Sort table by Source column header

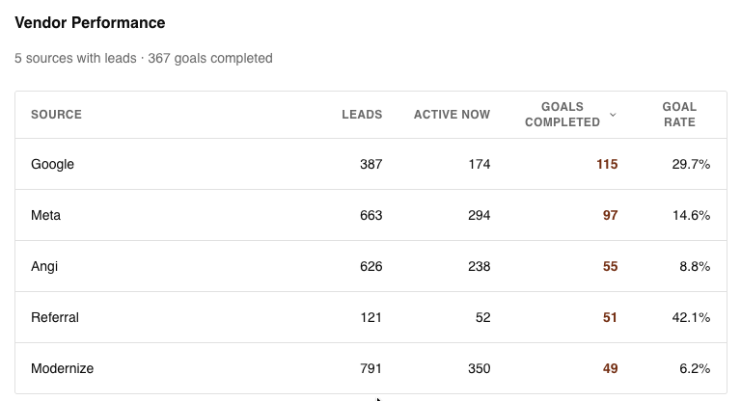point(56,115)
